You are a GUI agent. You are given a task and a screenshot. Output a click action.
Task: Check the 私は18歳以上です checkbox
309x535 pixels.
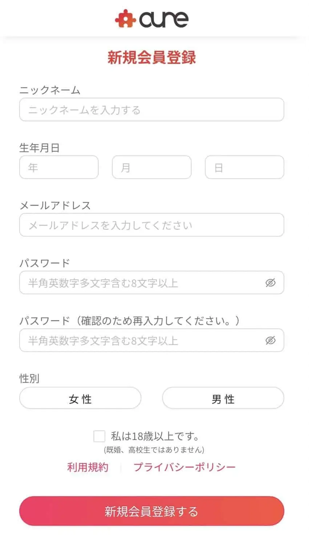[99, 436]
